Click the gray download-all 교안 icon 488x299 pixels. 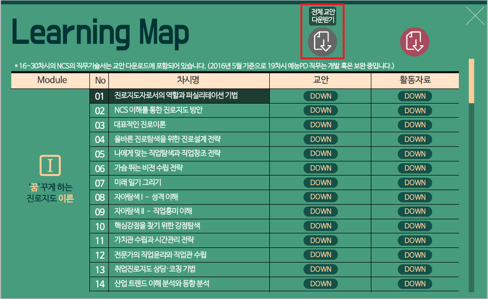pyautogui.click(x=322, y=41)
